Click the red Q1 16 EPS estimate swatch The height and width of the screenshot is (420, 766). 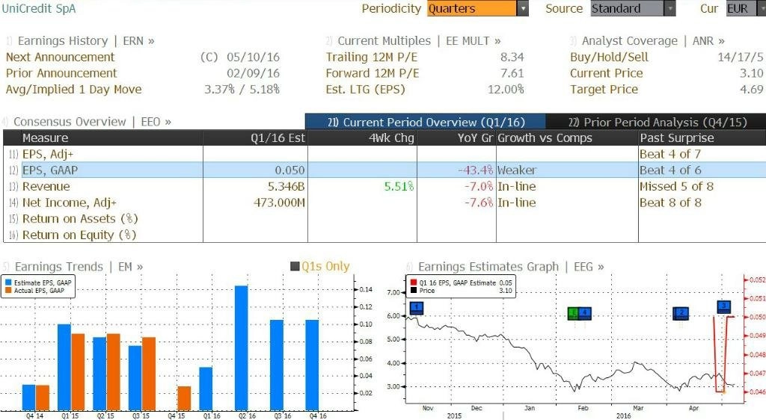pyautogui.click(x=413, y=283)
